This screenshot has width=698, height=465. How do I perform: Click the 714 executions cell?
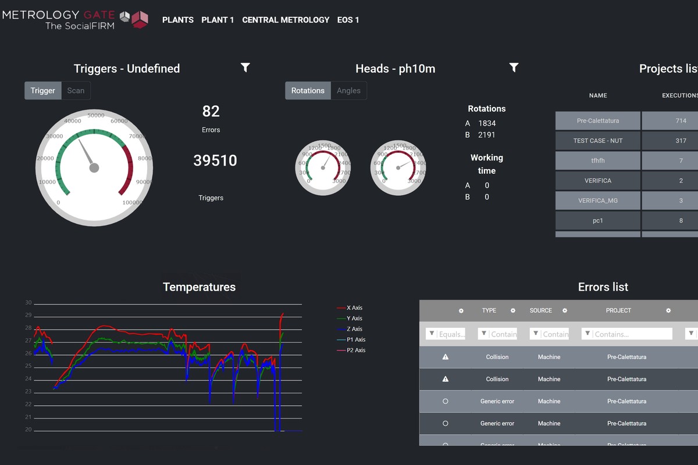coord(670,121)
